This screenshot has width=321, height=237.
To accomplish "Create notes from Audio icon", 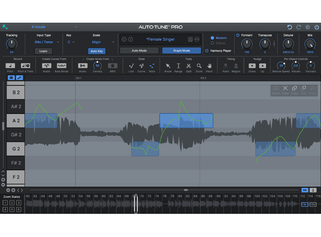I will click(x=83, y=65).
